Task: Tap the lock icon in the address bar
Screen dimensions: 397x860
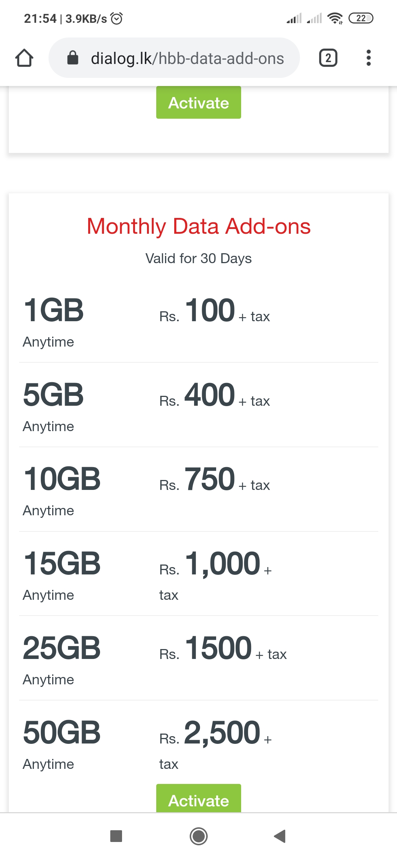Action: tap(73, 58)
